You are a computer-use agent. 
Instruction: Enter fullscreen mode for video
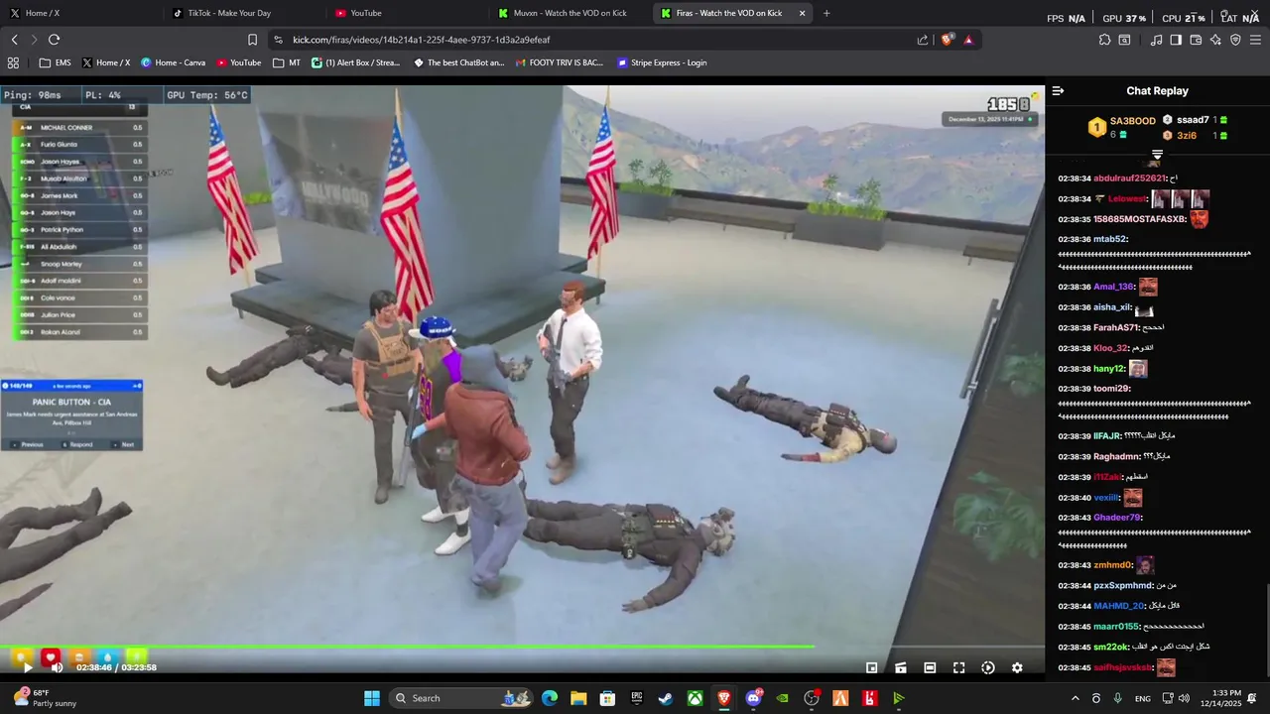click(x=958, y=667)
